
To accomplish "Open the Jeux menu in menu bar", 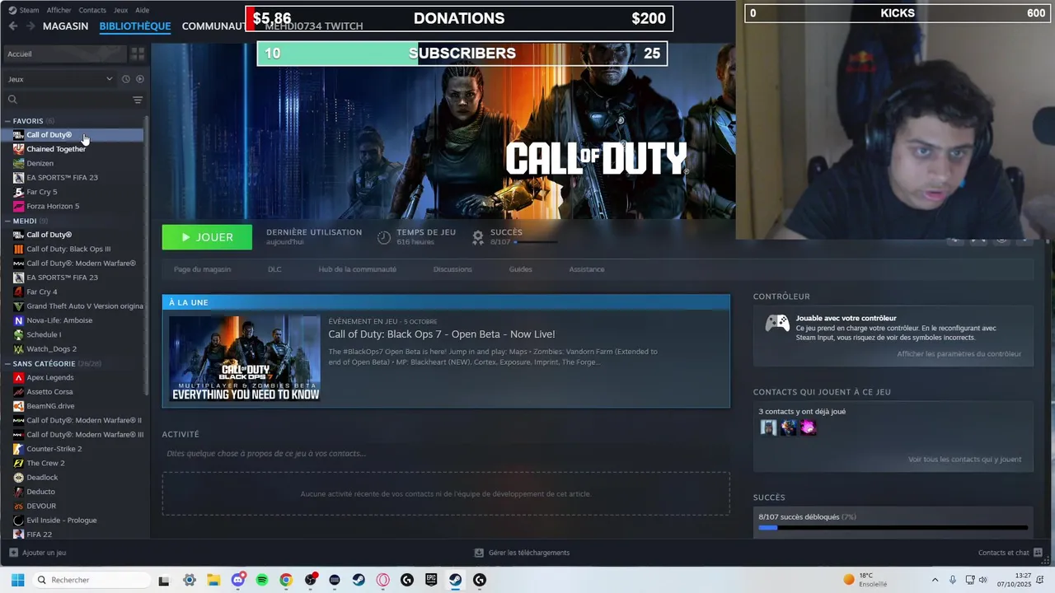I will tap(120, 10).
